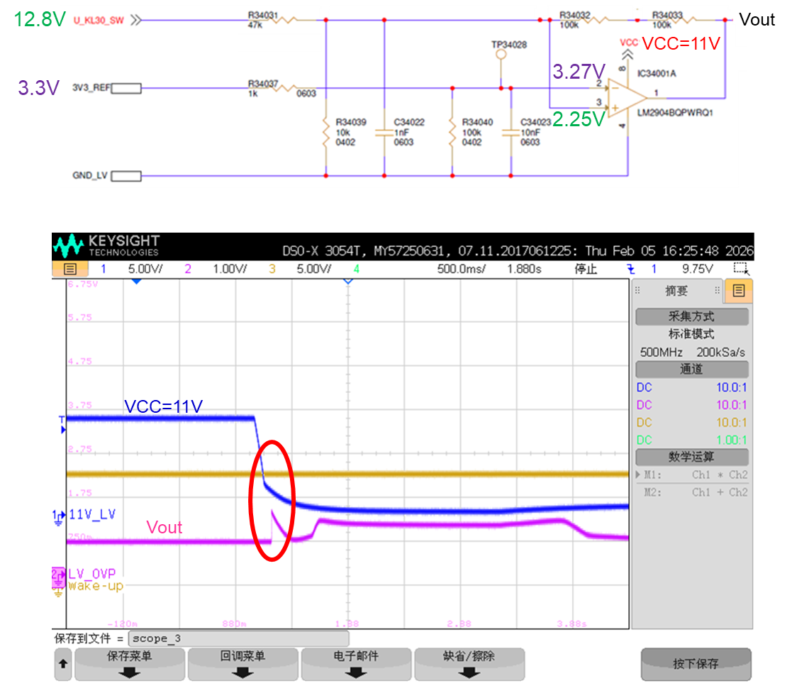Screen dimensions: 792x683
Task: Click the 按下保存 press to save button
Action: click(x=696, y=664)
